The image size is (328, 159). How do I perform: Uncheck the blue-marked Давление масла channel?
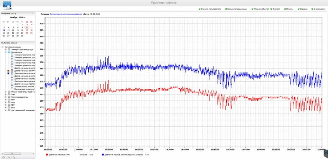pos(12,73)
